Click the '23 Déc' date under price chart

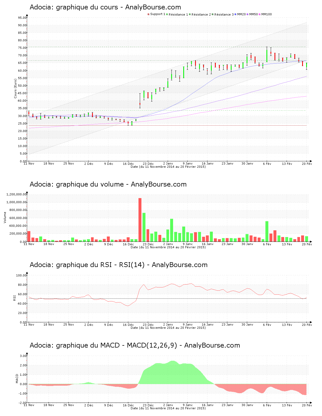tap(148, 163)
